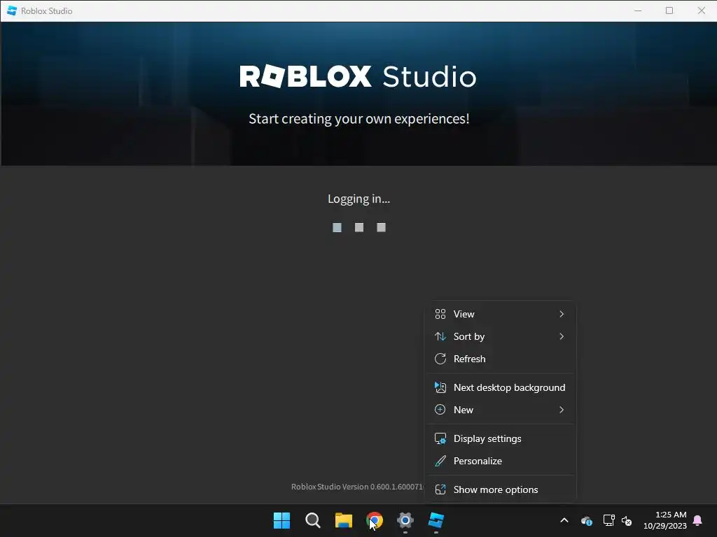717x537 pixels.
Task: Open the Windows Start menu
Action: [x=281, y=520]
